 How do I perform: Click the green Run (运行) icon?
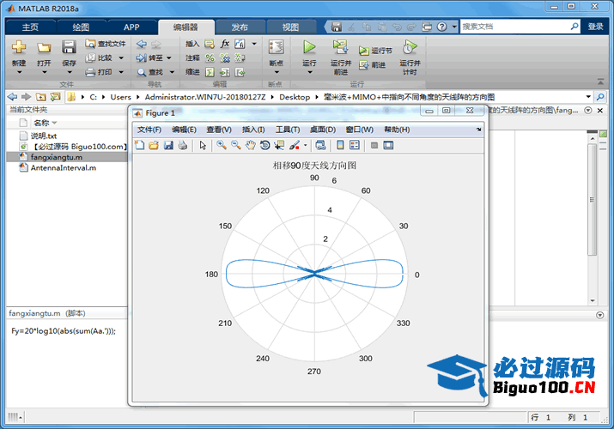click(309, 47)
